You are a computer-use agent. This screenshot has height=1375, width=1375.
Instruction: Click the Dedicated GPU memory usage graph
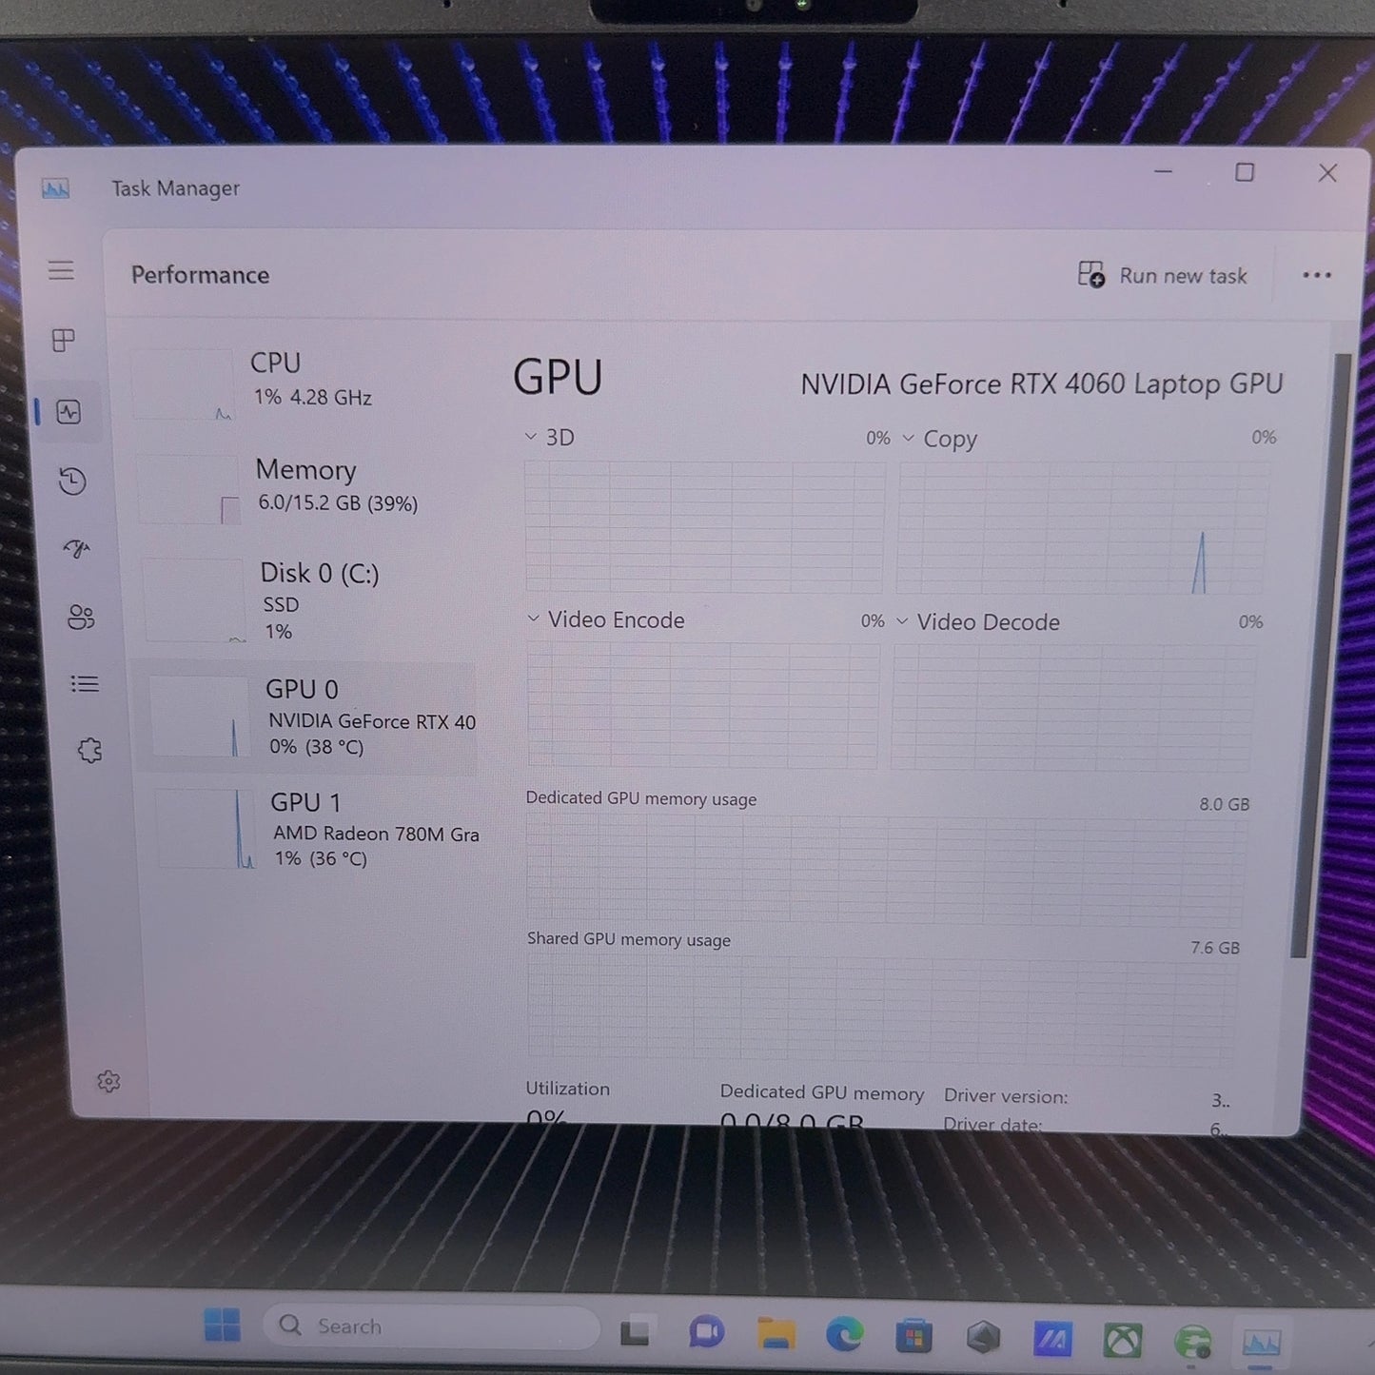[886, 869]
